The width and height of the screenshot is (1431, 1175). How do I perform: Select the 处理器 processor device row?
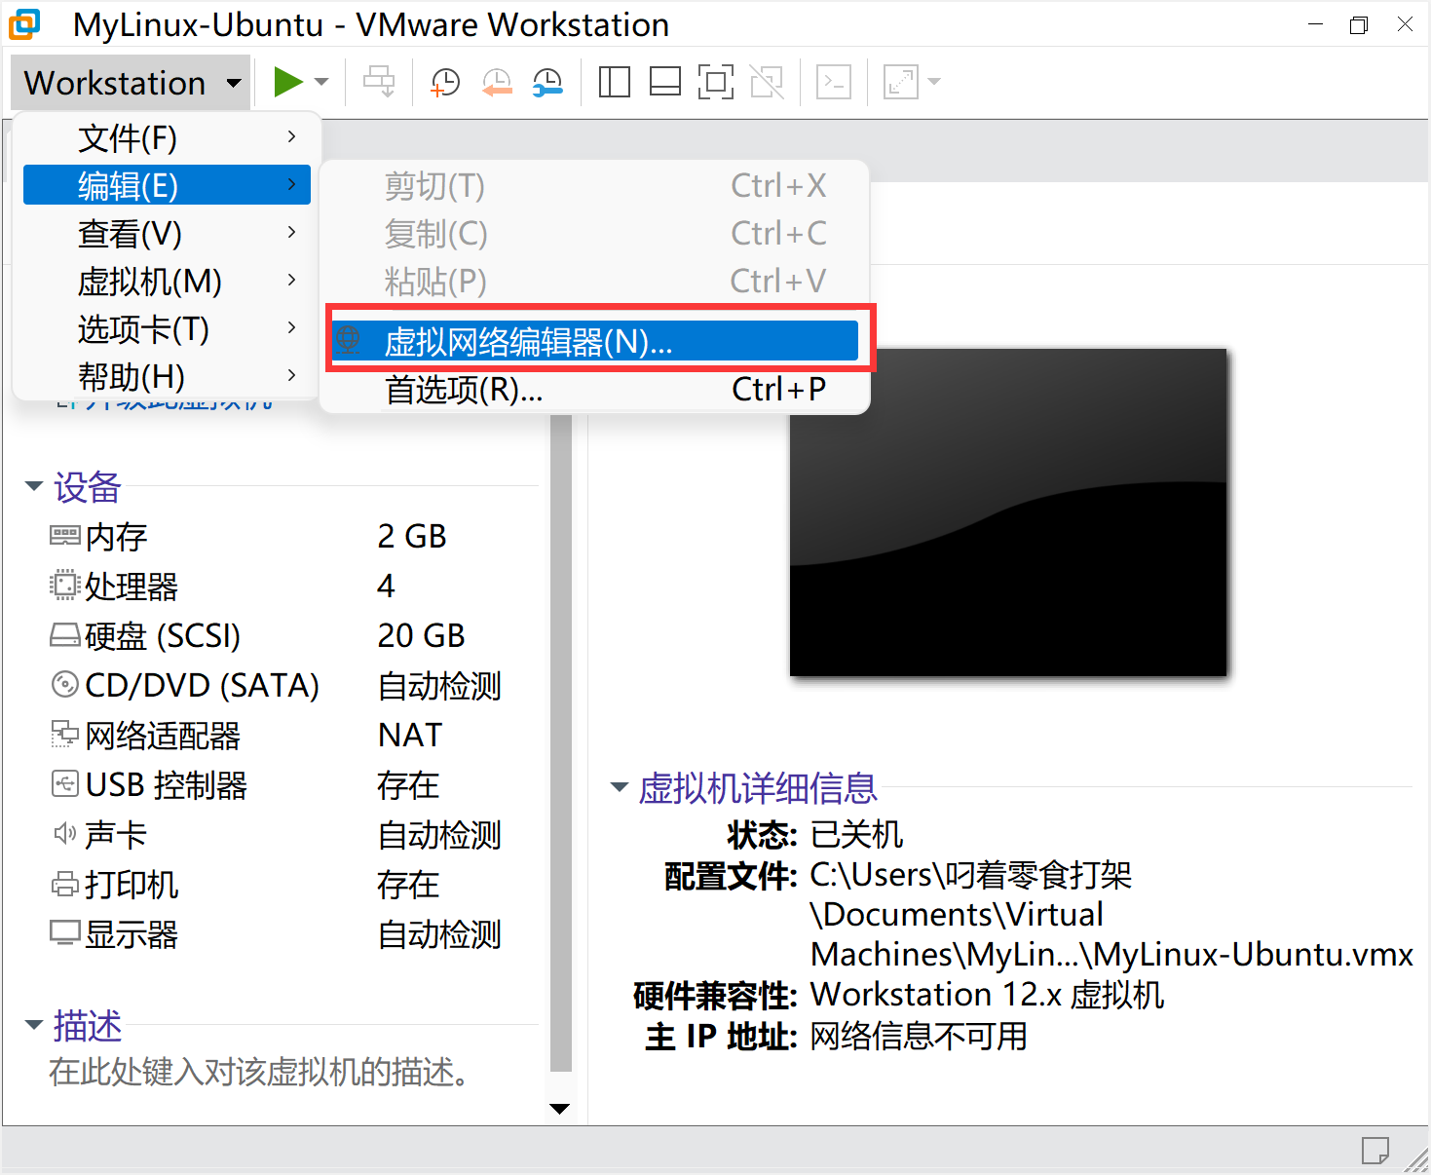pyautogui.click(x=292, y=586)
